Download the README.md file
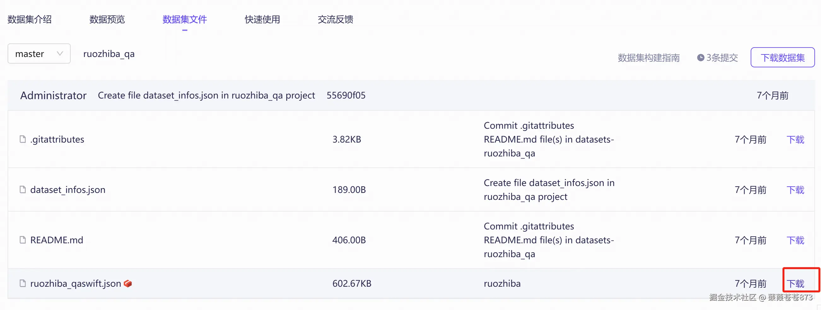821x310 pixels. 795,240
